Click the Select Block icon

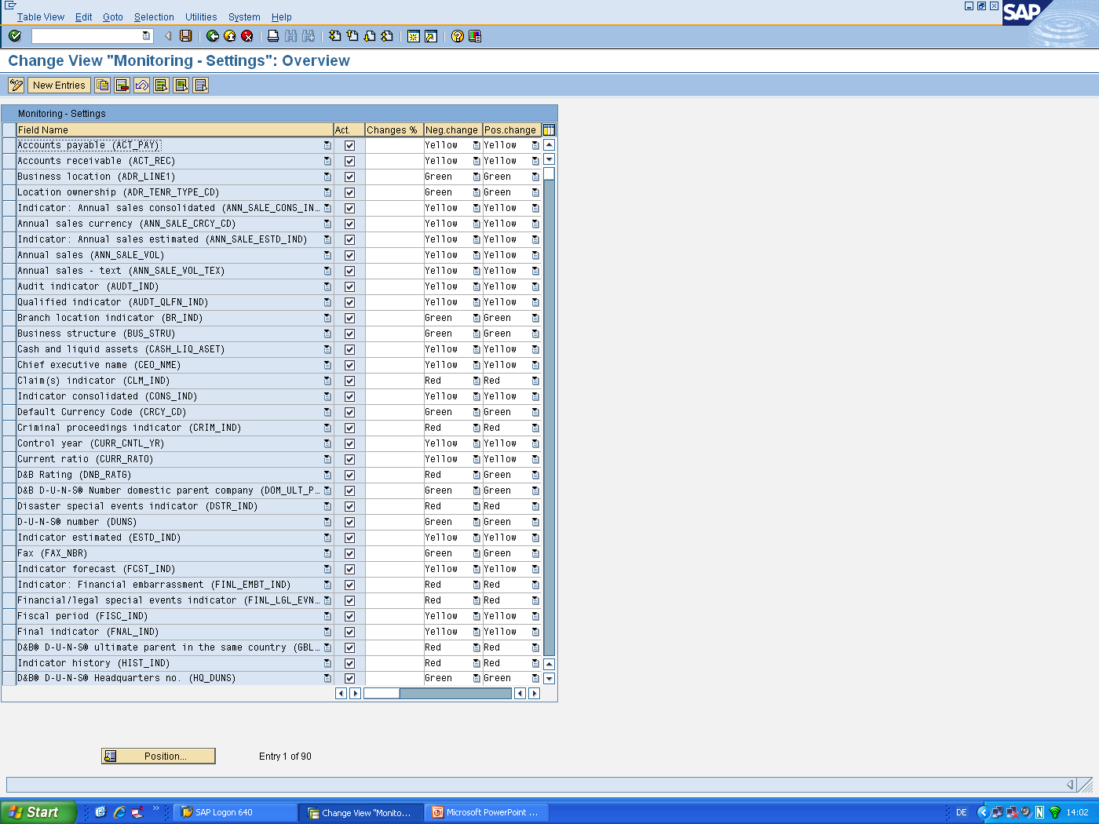pos(181,86)
